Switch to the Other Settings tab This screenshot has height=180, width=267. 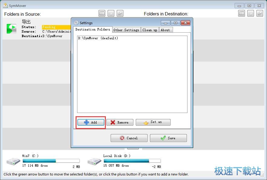coord(126,30)
